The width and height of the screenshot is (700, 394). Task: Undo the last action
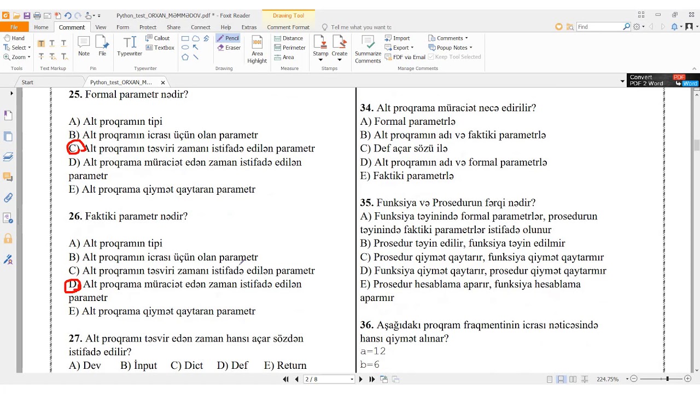point(67,16)
